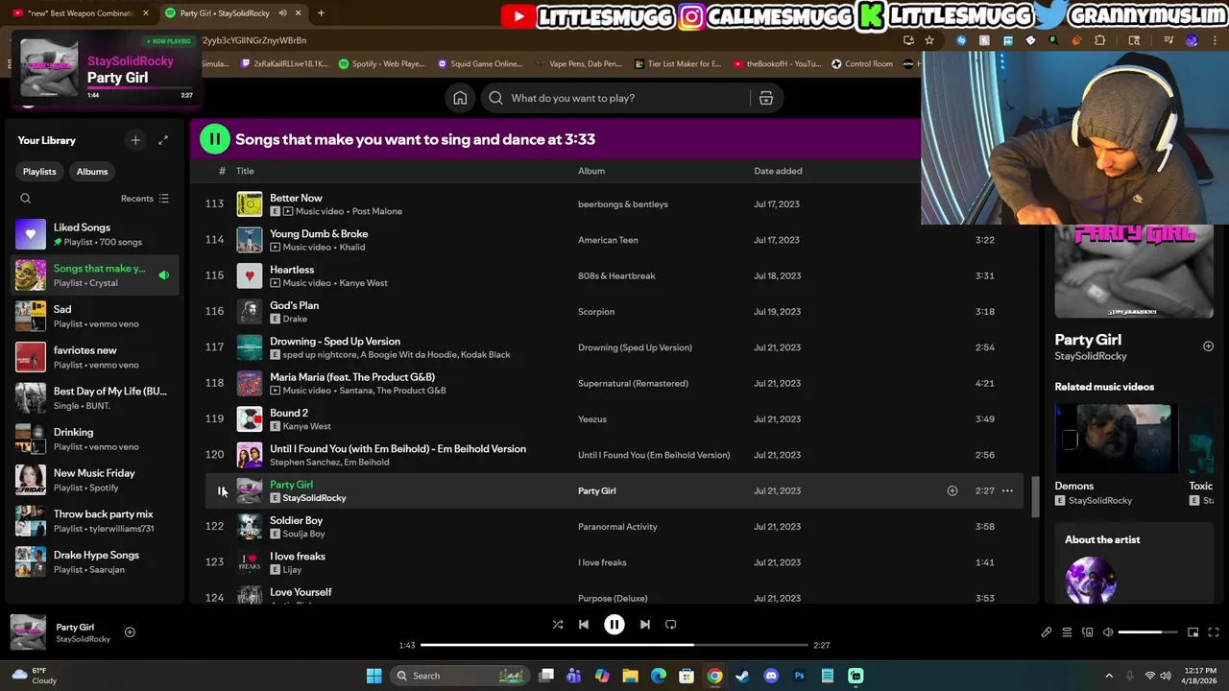Create a new playlist with plus icon

coord(135,140)
